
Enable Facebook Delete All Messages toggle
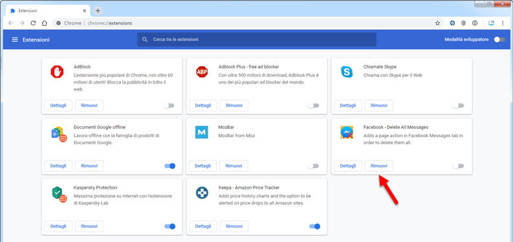459,166
